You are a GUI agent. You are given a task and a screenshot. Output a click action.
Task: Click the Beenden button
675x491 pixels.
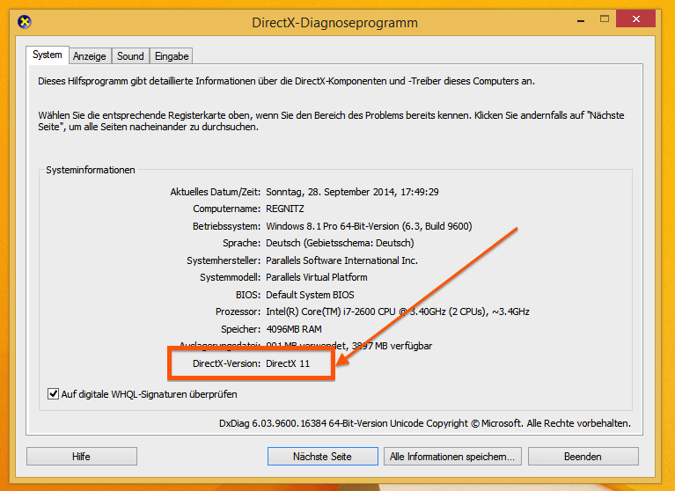tap(583, 456)
